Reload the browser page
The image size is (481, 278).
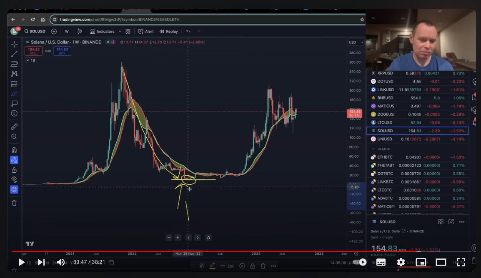point(33,19)
